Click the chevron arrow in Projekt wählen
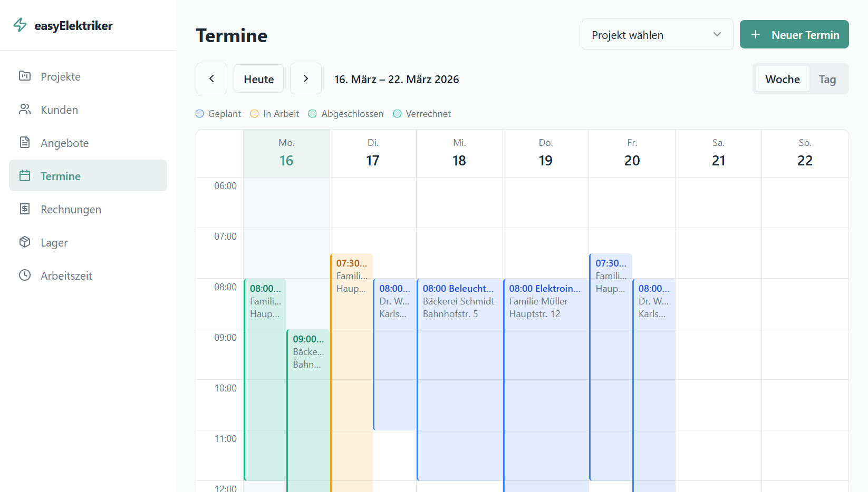 717,35
